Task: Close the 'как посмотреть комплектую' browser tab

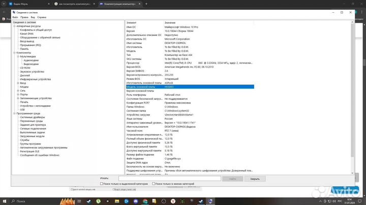Action: pos(94,4)
